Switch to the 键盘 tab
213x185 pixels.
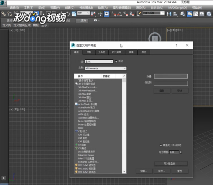pyautogui.click(x=76, y=52)
